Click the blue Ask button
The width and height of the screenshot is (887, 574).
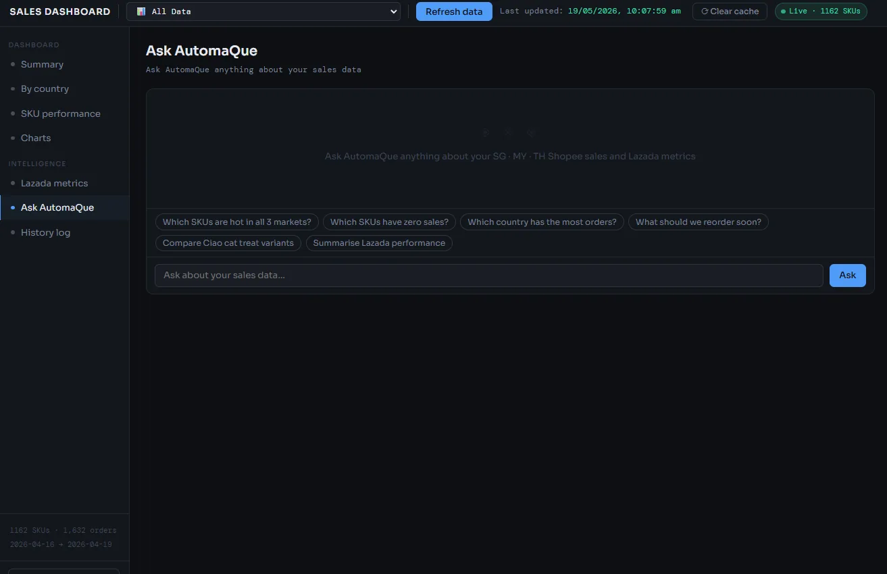[847, 276]
